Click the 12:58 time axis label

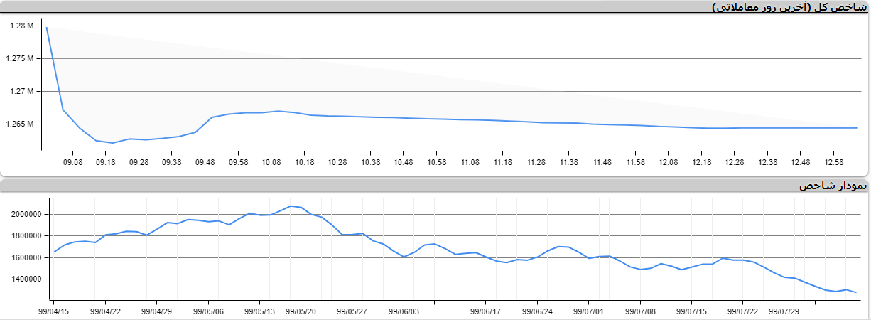pos(833,163)
